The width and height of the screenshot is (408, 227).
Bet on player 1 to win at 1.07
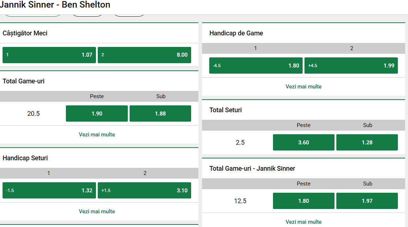(49, 55)
